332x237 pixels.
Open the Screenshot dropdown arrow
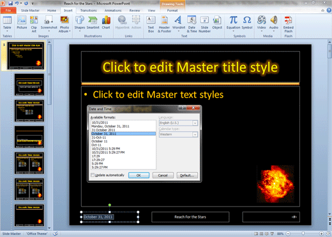pyautogui.click(x=49, y=31)
